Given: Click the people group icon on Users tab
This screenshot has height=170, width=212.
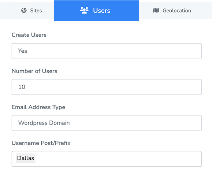Looking at the screenshot, I should point(84,10).
